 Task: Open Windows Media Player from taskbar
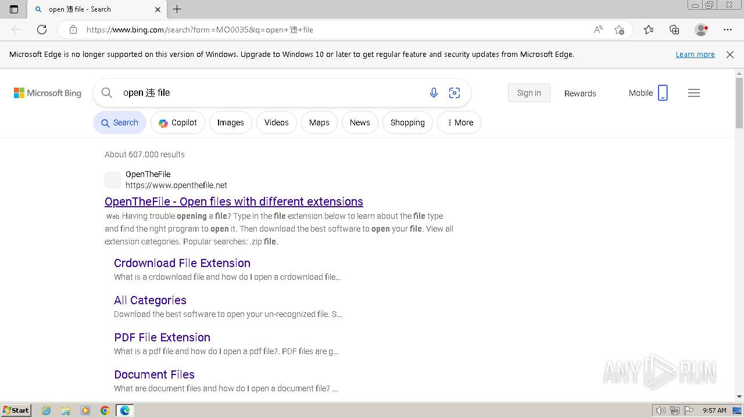coord(85,410)
